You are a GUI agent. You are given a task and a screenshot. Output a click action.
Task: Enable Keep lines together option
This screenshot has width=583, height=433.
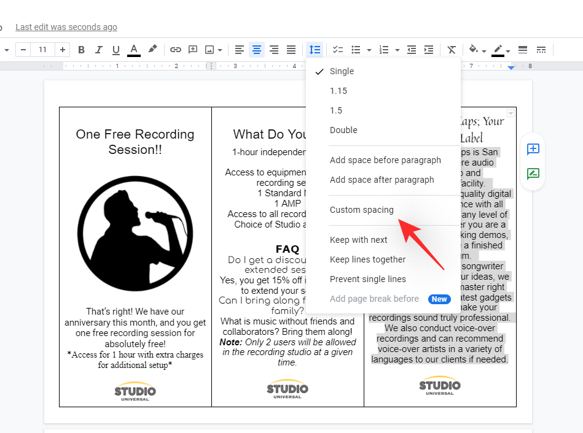(x=383, y=259)
